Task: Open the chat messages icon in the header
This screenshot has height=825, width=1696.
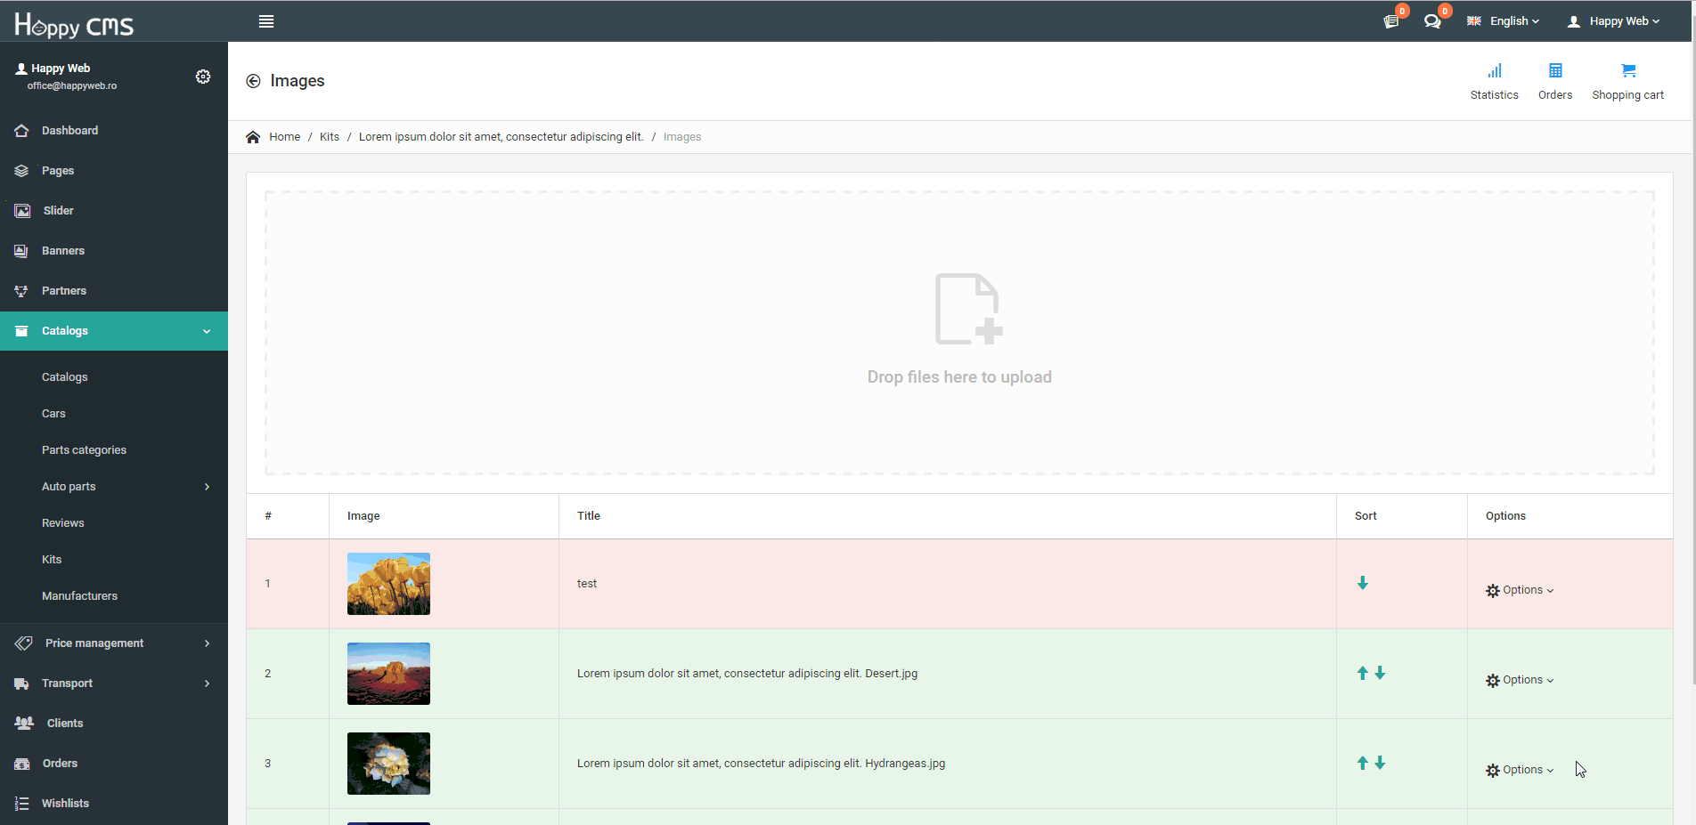Action: point(1432,20)
